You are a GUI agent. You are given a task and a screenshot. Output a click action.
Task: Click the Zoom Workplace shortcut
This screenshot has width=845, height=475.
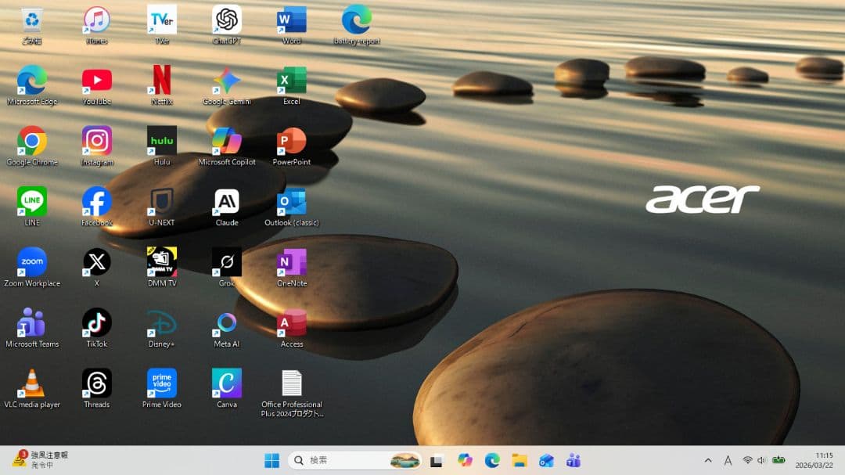click(32, 263)
